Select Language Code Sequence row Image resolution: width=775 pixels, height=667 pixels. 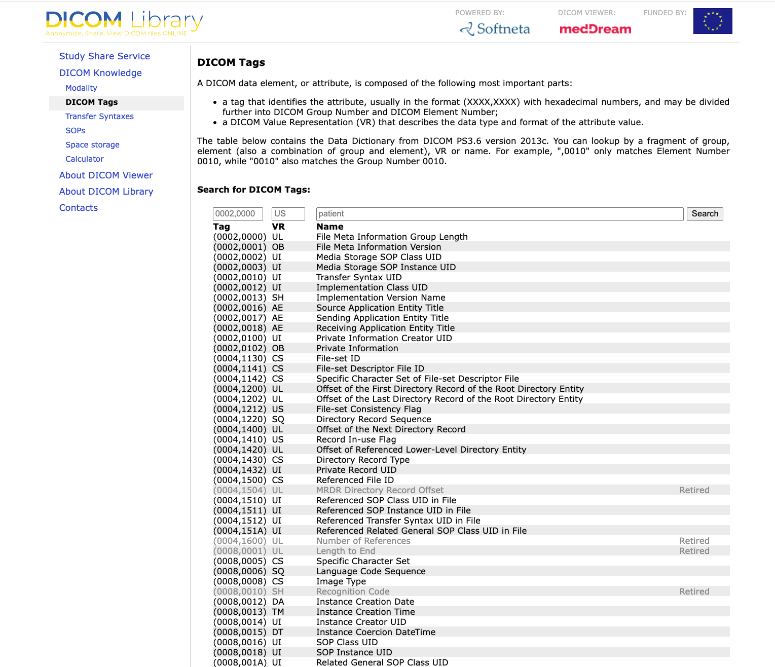[471, 571]
